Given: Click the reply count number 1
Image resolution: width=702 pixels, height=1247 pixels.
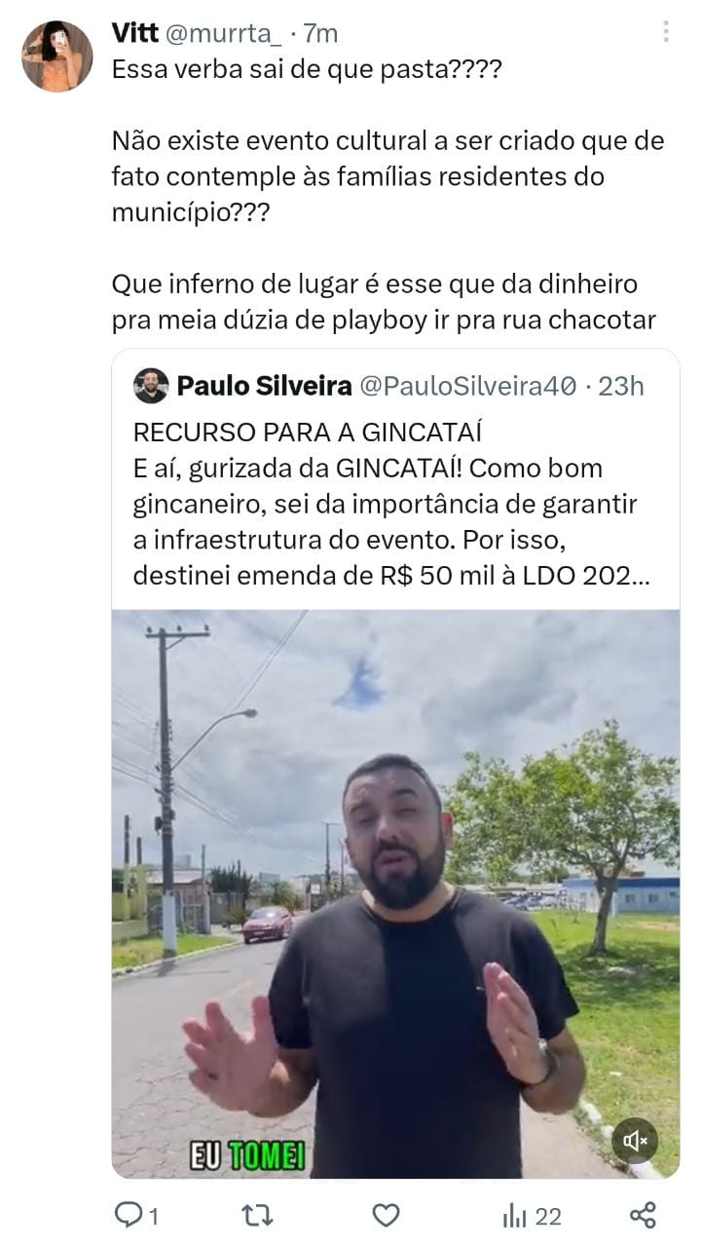Looking at the screenshot, I should [x=153, y=1216].
